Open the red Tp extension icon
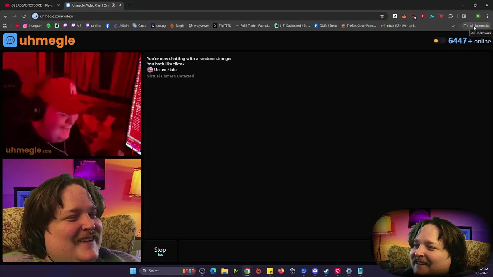The height and width of the screenshot is (277, 493). [441, 16]
